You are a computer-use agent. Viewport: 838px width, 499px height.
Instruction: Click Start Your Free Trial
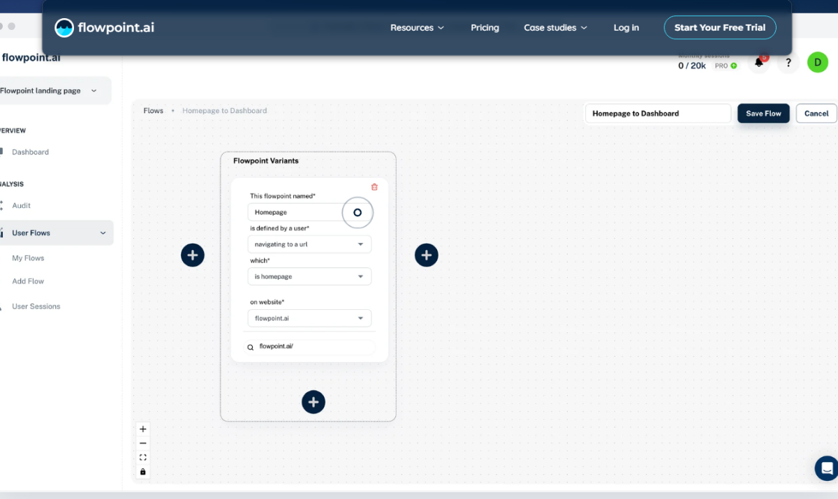[720, 27]
